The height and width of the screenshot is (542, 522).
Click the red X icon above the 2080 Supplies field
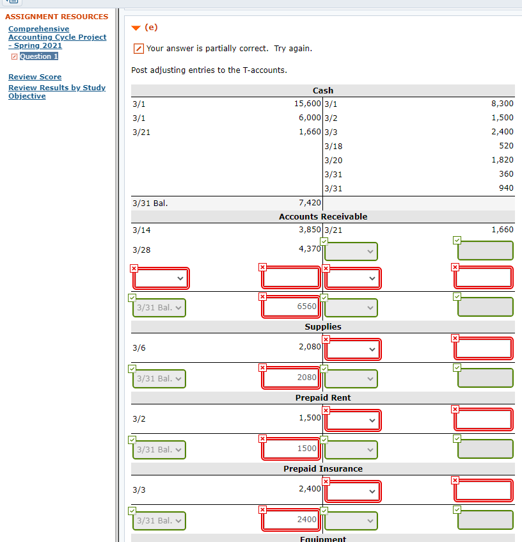262,369
